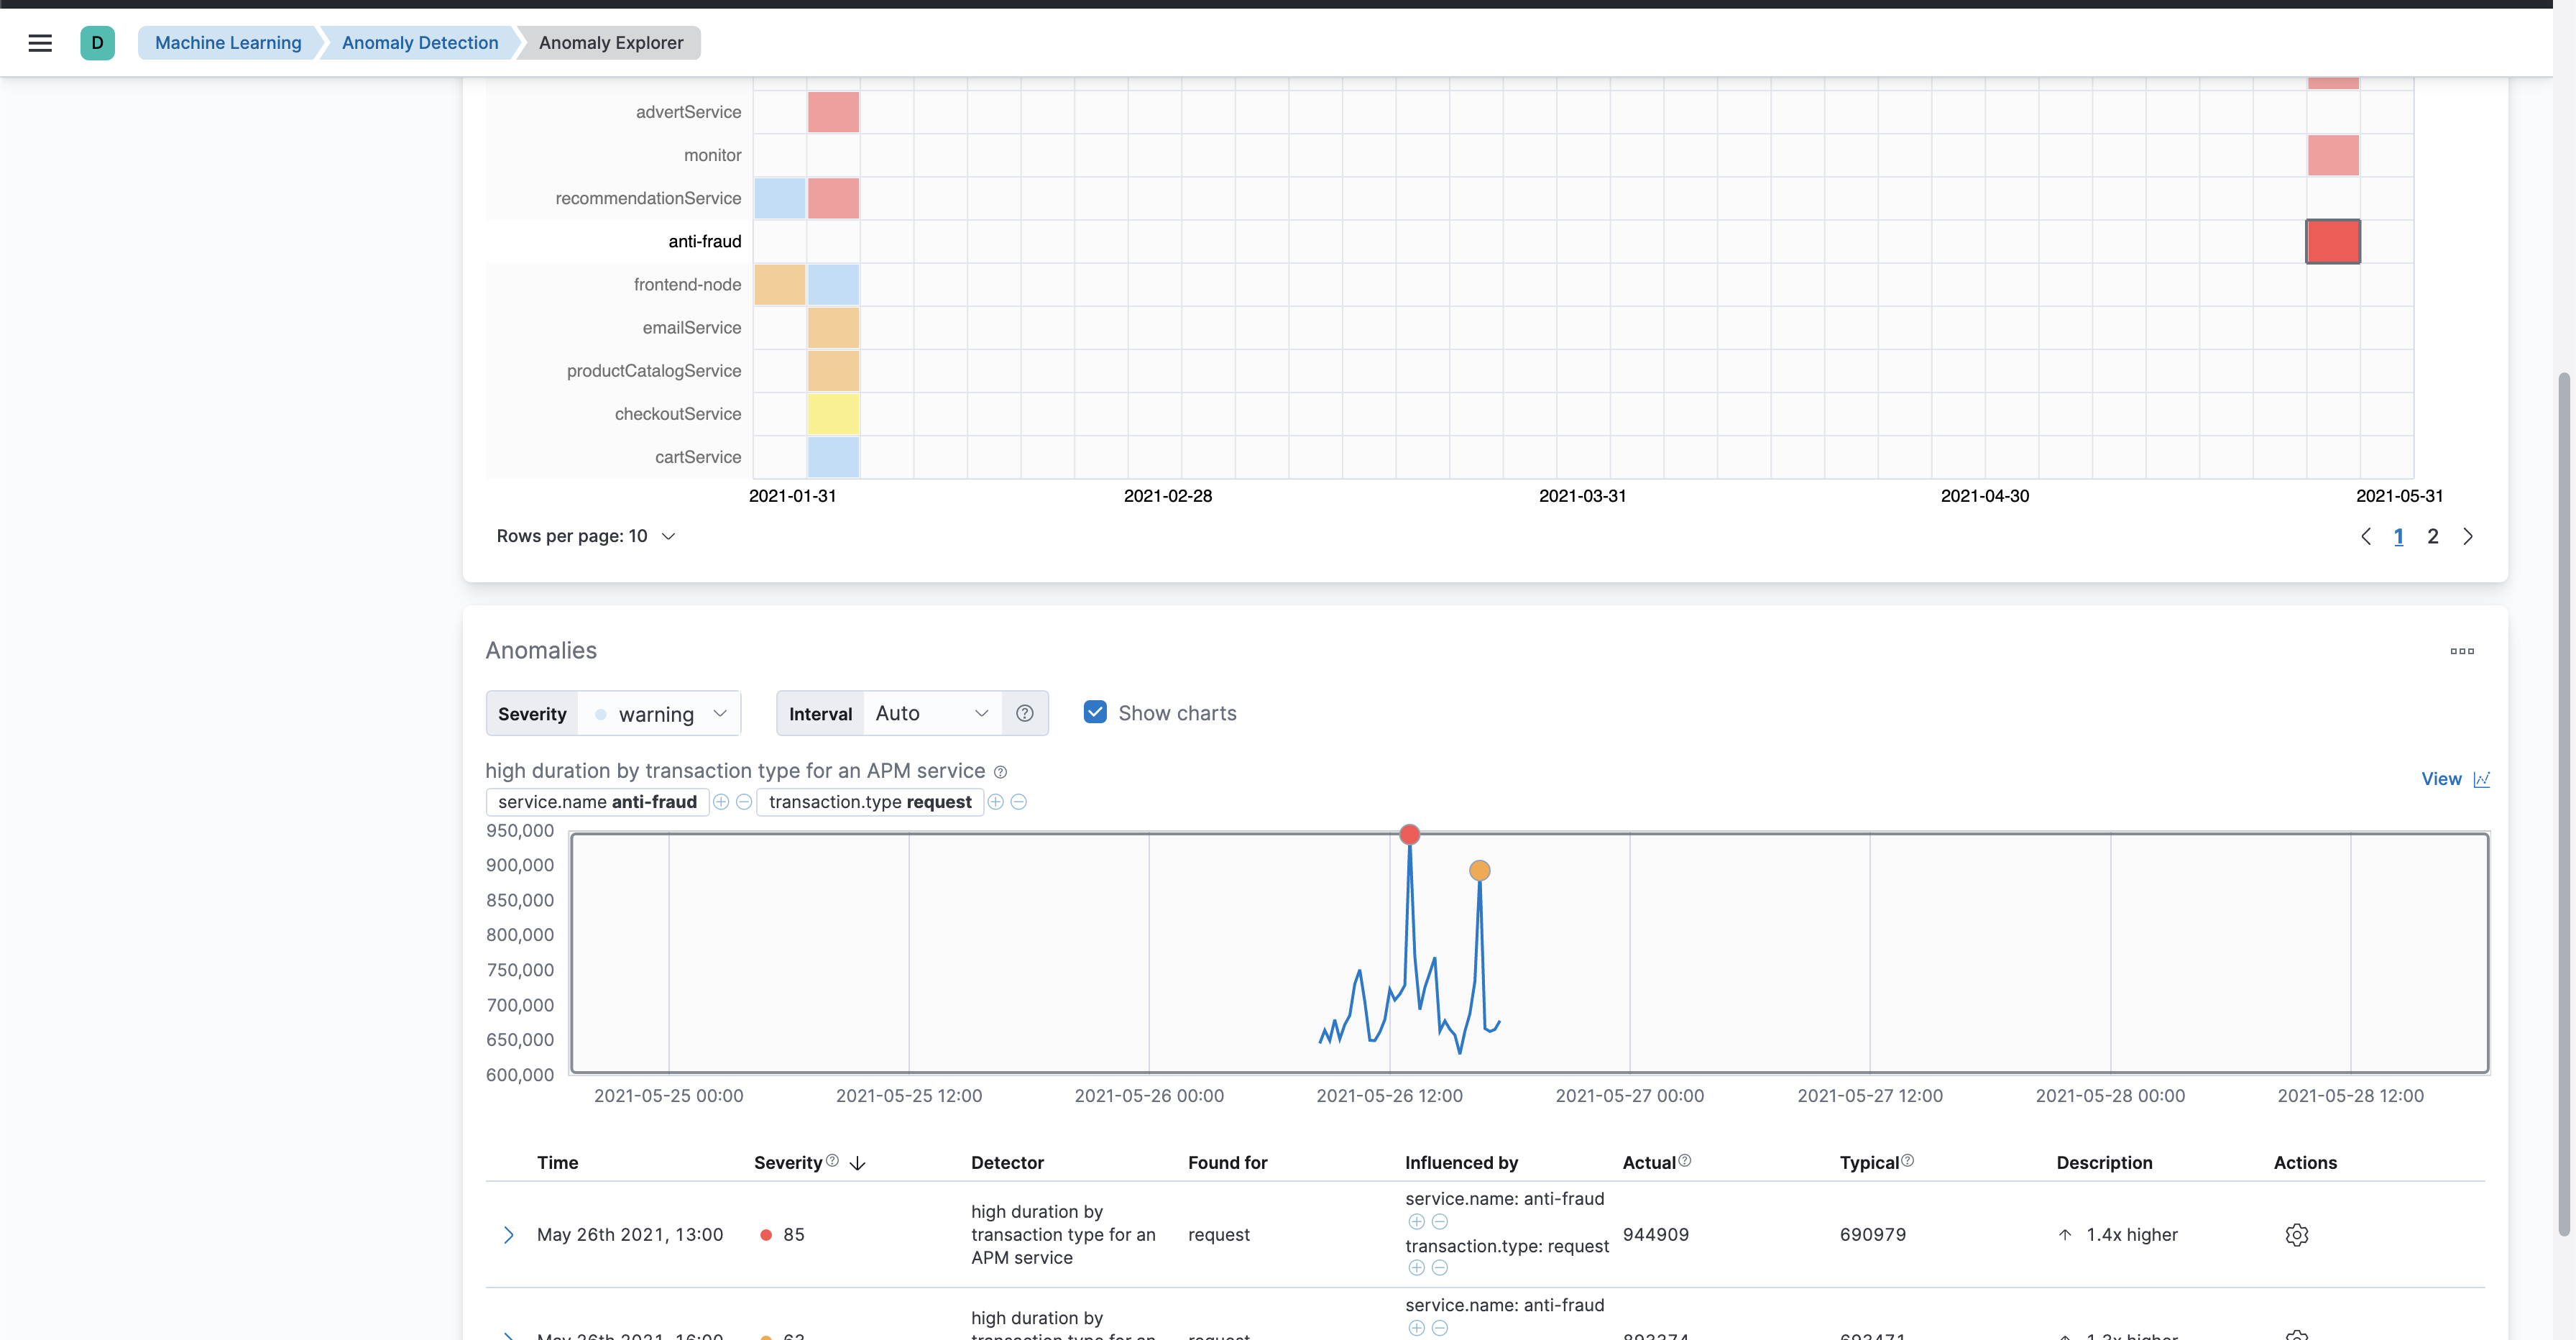
Task: Select the red anti-fraud swim lane cell
Action: pyautogui.click(x=2332, y=241)
